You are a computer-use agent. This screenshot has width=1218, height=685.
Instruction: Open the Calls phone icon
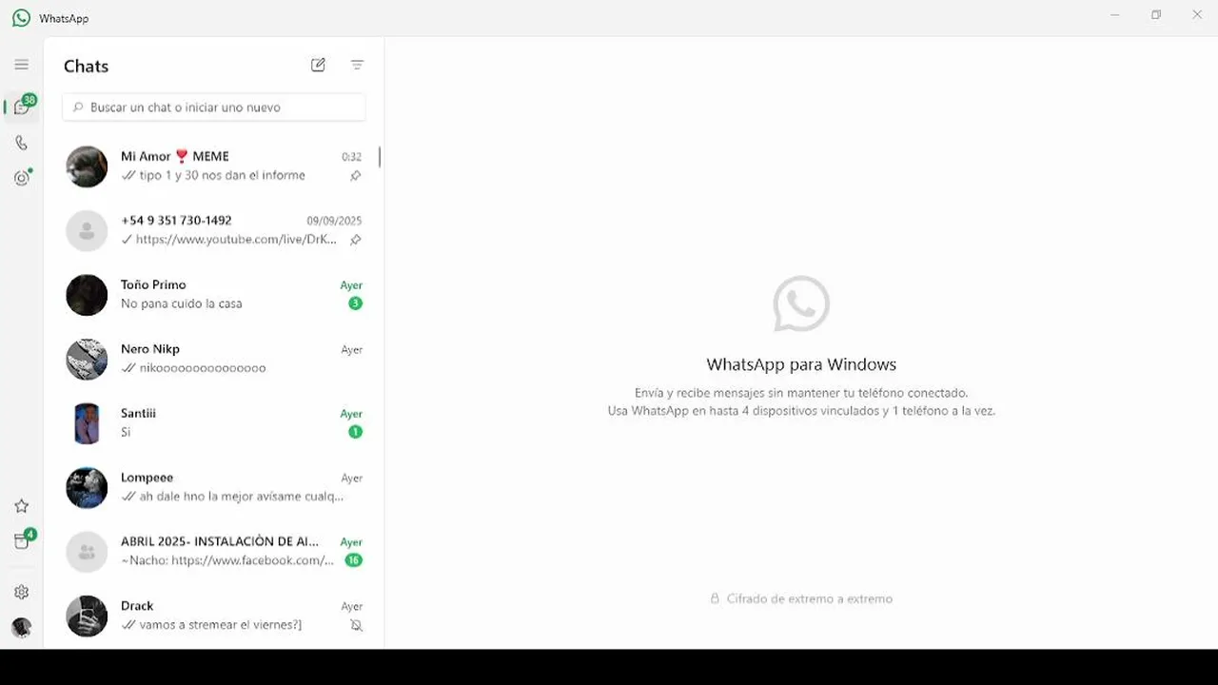(21, 143)
